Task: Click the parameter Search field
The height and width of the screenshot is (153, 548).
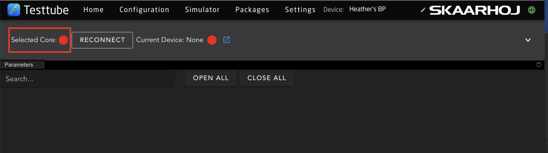Action: point(86,79)
